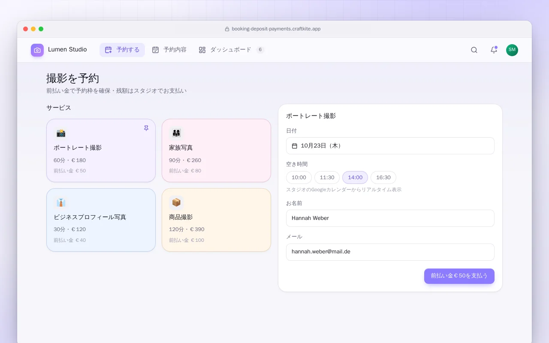
Task: Open the SM user avatar
Action: (512, 50)
